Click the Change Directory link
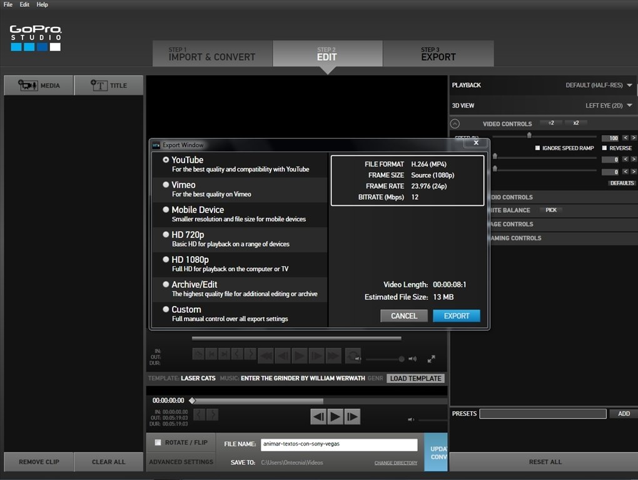638x480 pixels. coord(396,463)
